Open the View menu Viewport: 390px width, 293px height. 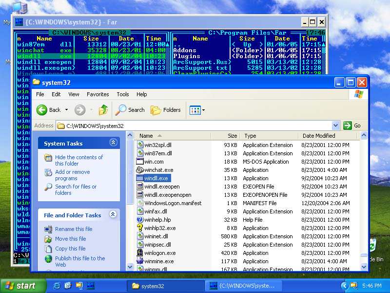tap(74, 94)
